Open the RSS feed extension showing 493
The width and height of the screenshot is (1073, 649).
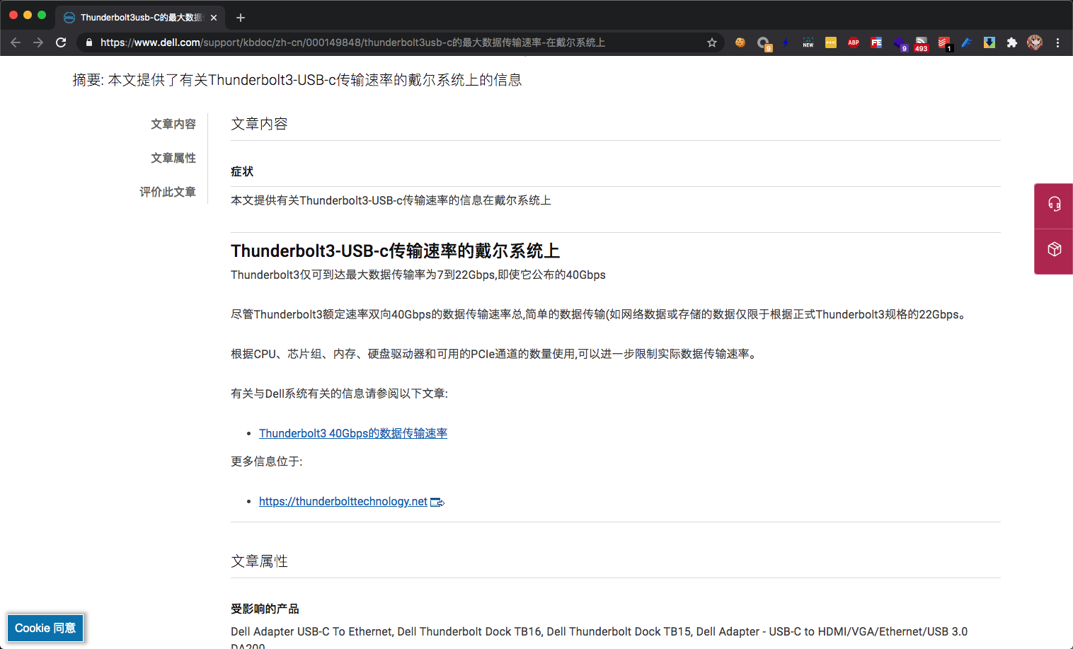pyautogui.click(x=922, y=44)
